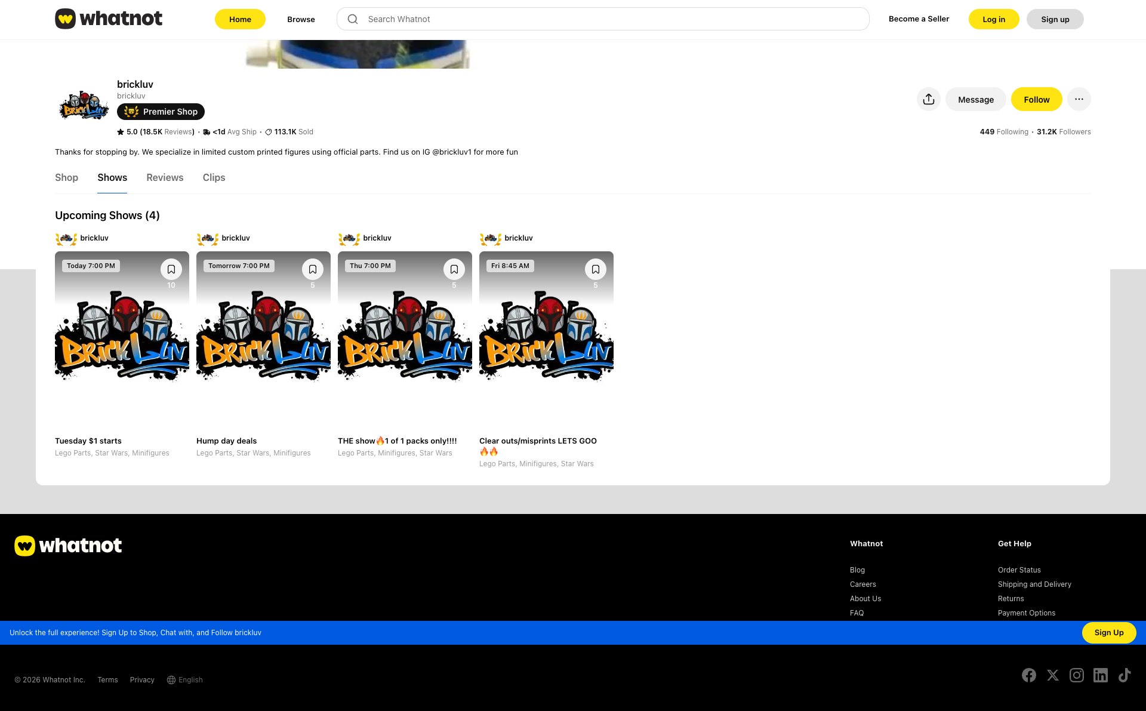The height and width of the screenshot is (711, 1146).
Task: Click the search magnifying glass icon
Action: (353, 19)
